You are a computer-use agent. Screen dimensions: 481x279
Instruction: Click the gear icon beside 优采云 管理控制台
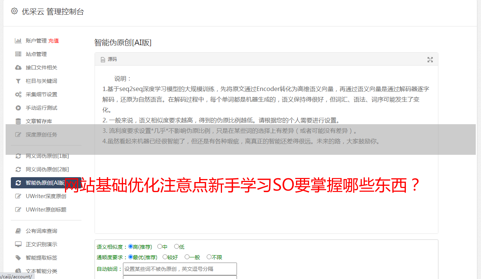tap(14, 11)
